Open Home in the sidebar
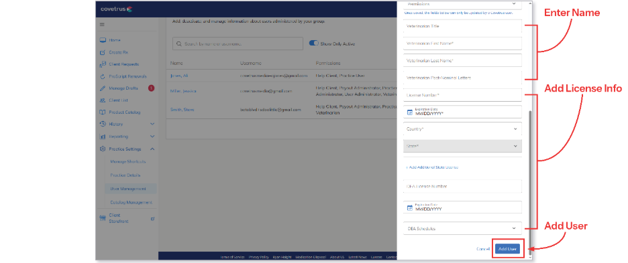This screenshot has height=263, width=628. pos(115,40)
